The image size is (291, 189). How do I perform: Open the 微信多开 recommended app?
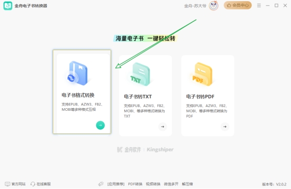(171, 184)
